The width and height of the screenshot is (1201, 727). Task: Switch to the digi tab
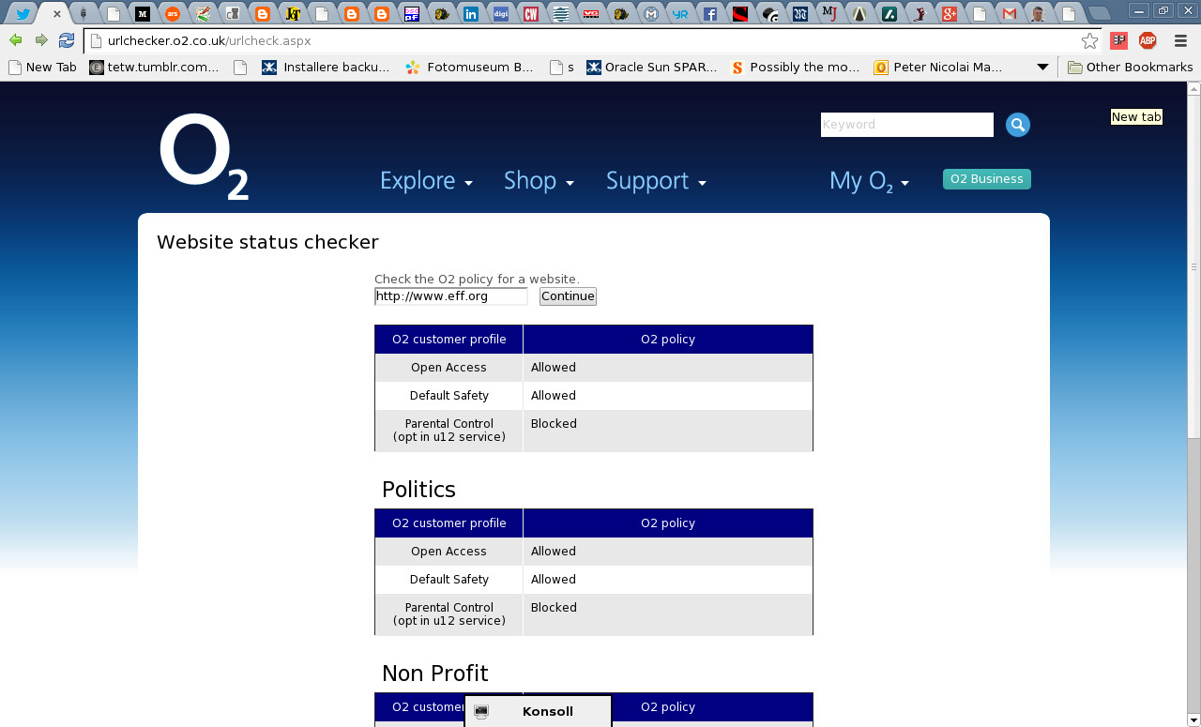(500, 14)
